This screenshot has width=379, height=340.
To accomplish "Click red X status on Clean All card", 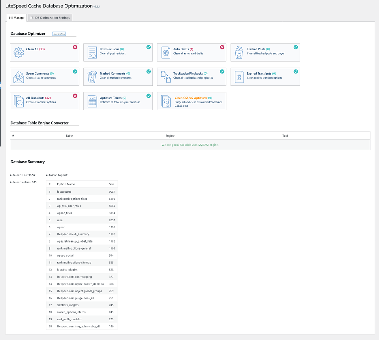I will click(75, 47).
